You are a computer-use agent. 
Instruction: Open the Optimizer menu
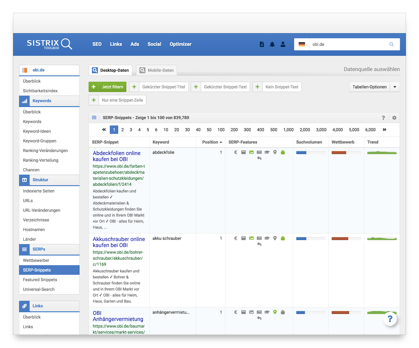click(x=180, y=44)
